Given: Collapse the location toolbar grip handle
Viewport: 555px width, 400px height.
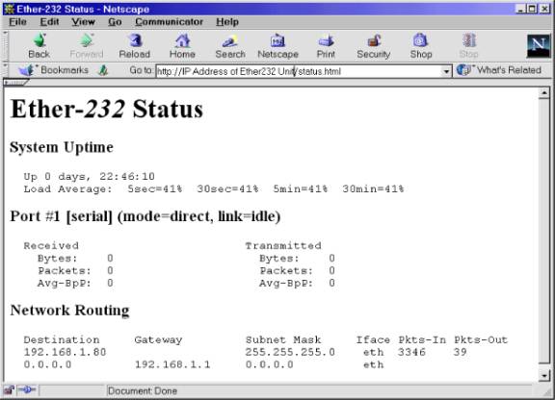Looking at the screenshot, I should (x=6, y=70).
